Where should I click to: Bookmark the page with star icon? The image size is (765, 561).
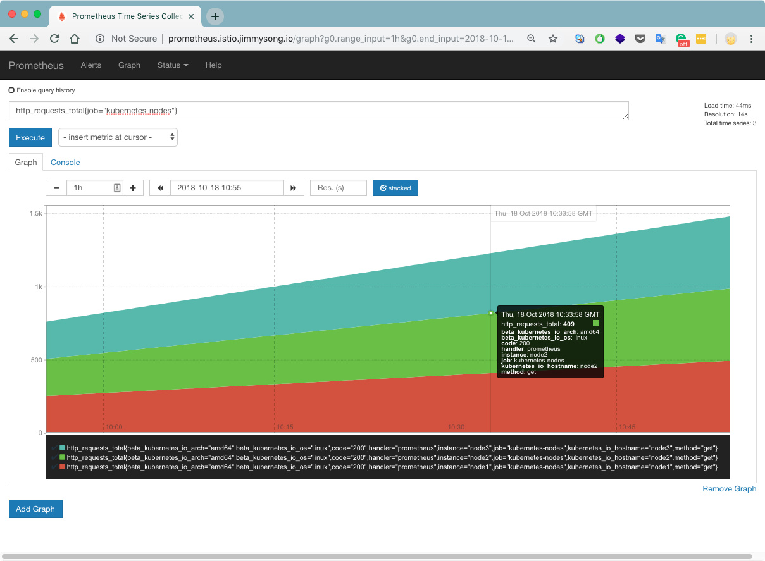553,39
